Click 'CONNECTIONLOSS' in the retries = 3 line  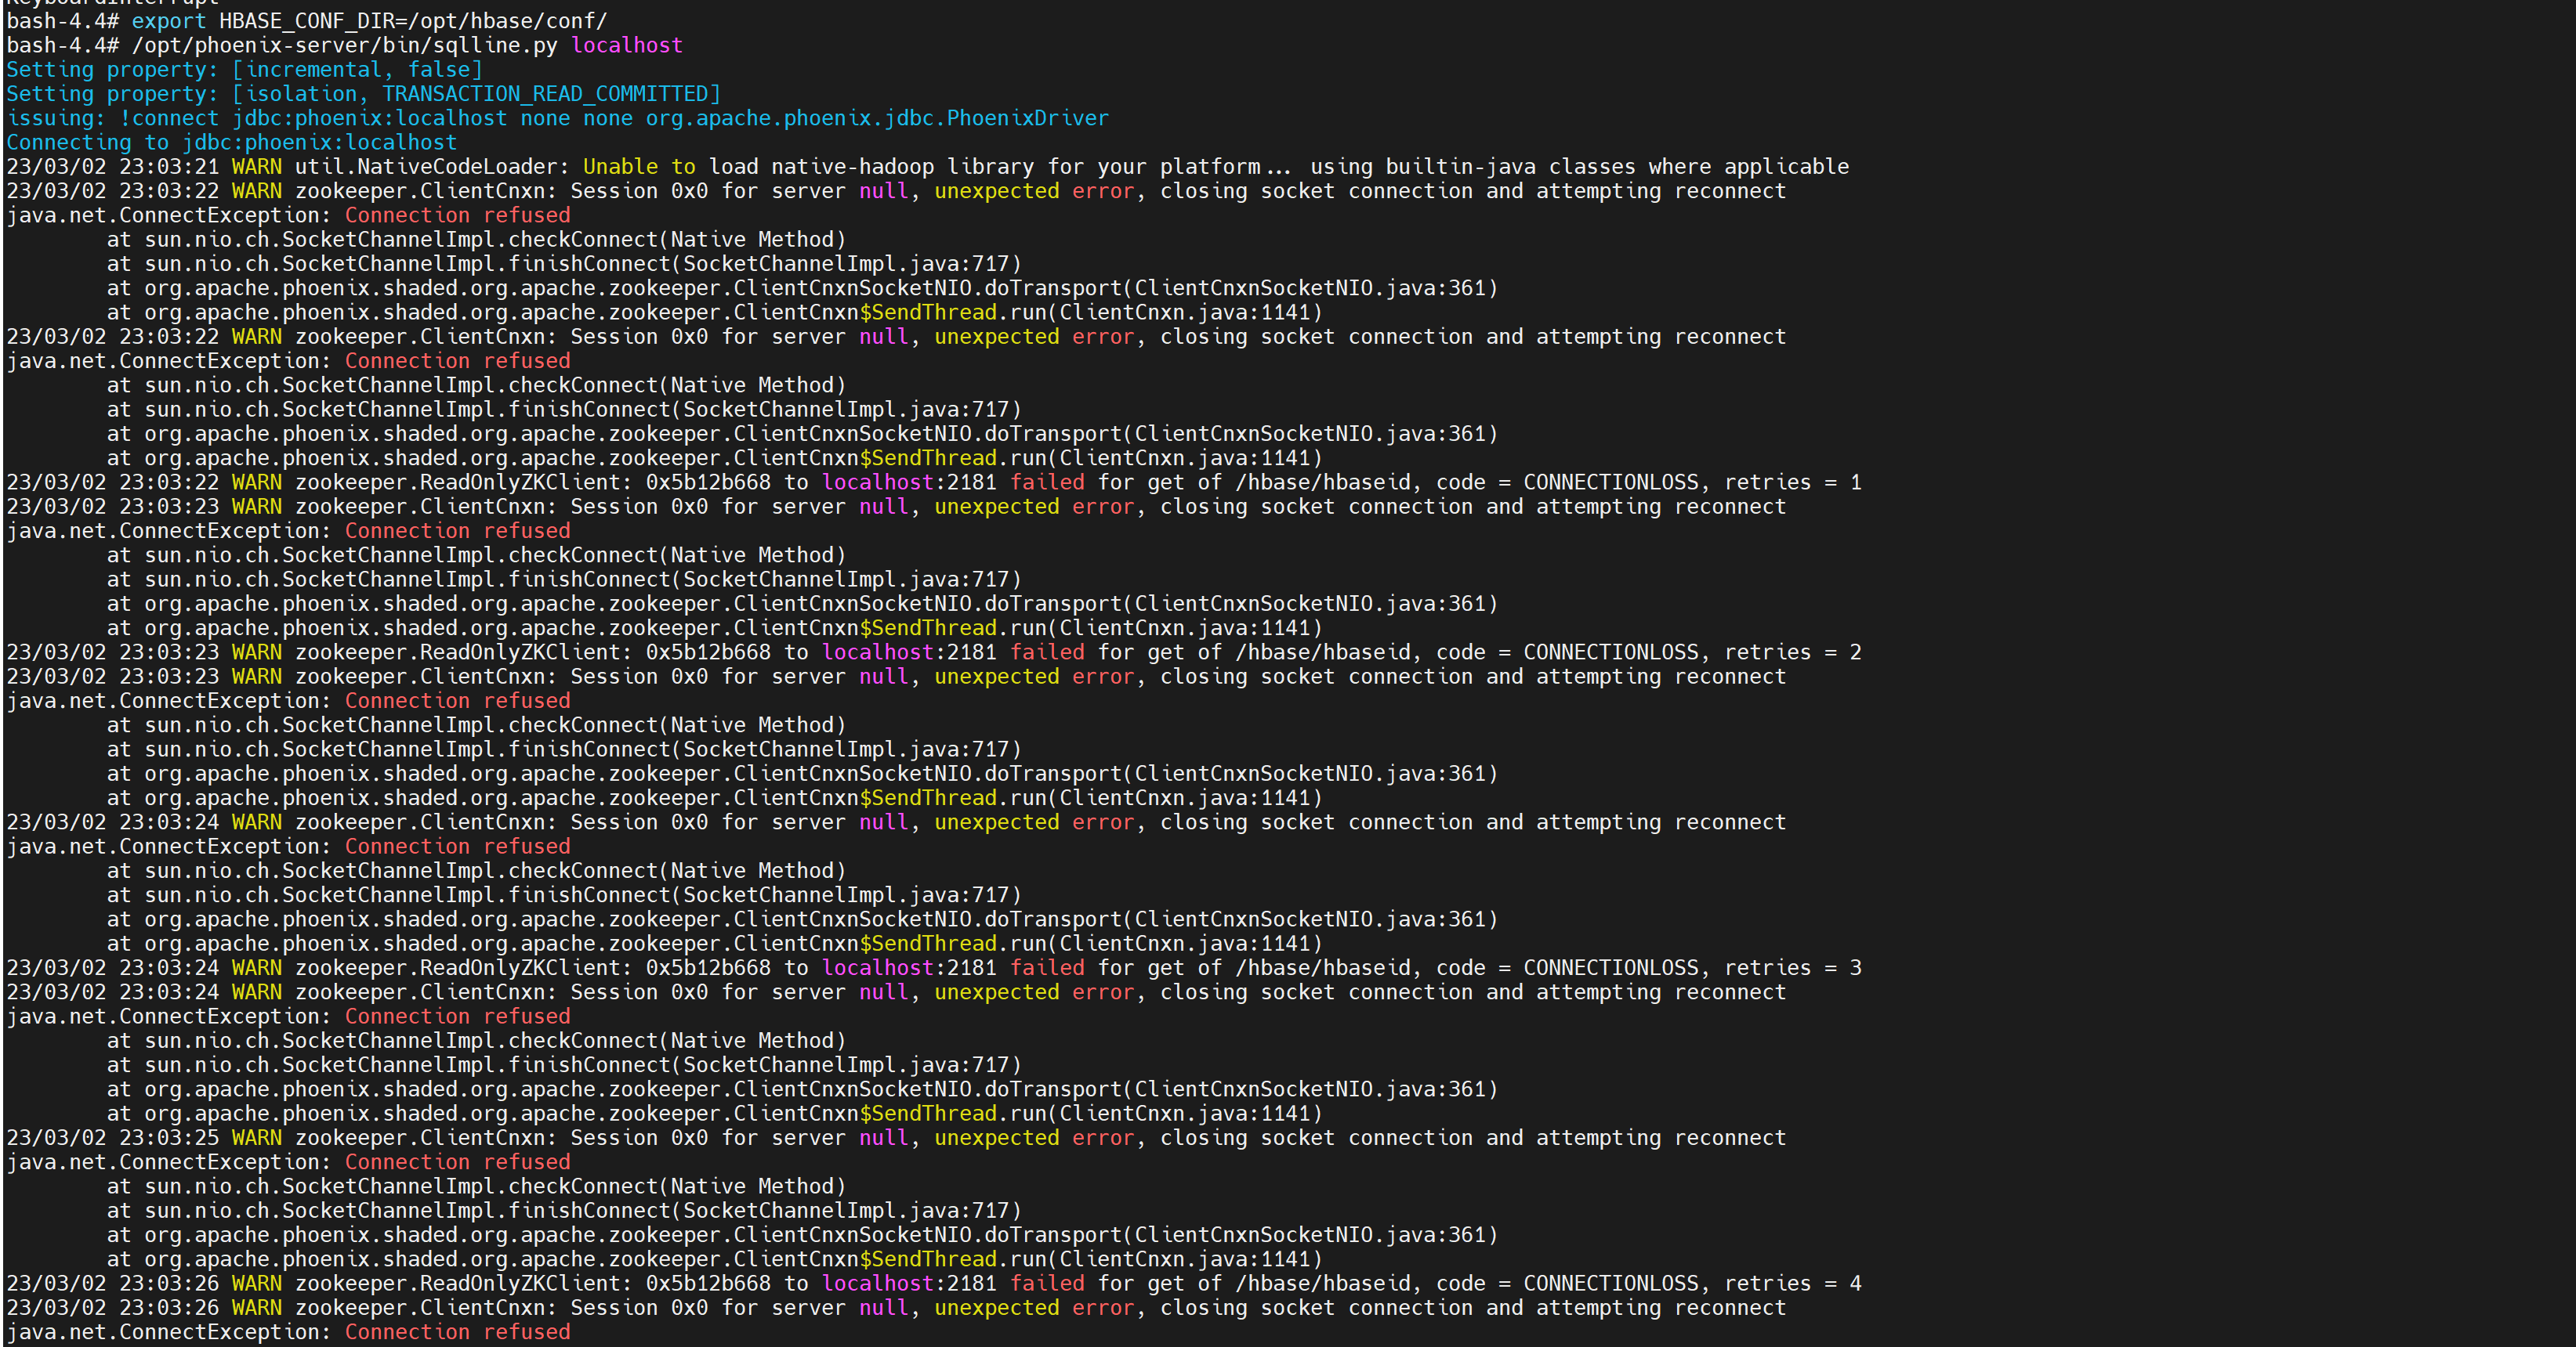pos(1611,968)
